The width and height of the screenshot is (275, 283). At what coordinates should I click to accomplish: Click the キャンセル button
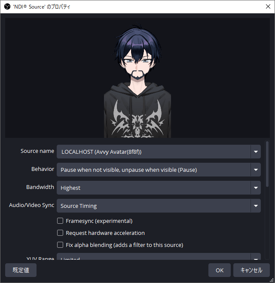251,270
